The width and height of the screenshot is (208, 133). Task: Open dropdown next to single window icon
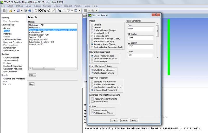80,11
